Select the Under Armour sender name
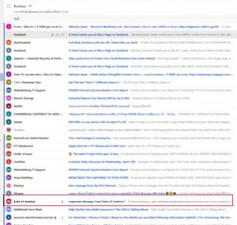The width and height of the screenshot is (237, 225). [23, 154]
